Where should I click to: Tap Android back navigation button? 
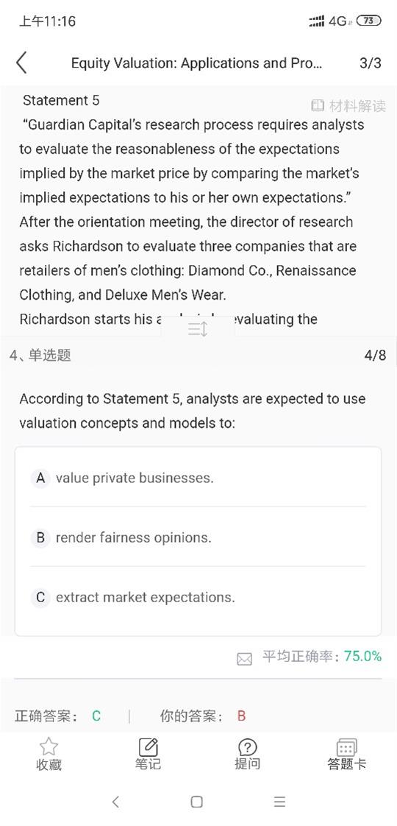tap(115, 802)
